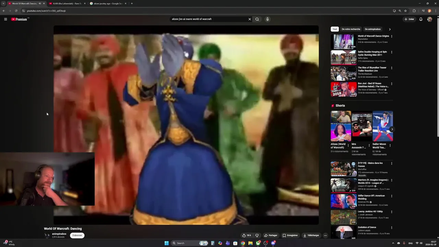
Task: Run search with the magnifier button
Action: 257,19
